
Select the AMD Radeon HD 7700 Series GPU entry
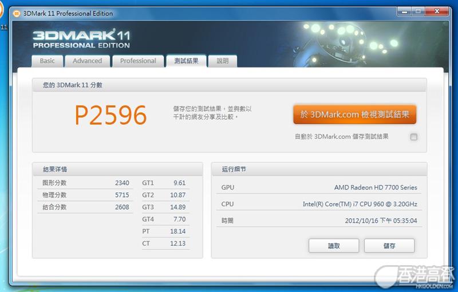coord(376,187)
